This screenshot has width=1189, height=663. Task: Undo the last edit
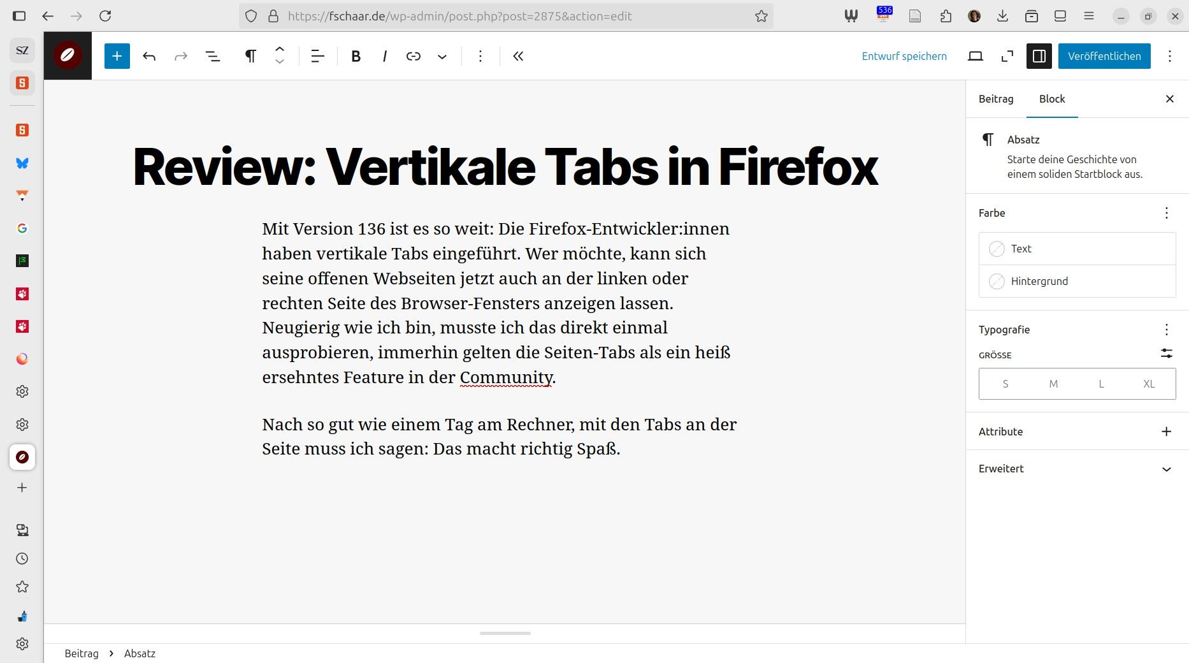coord(149,56)
